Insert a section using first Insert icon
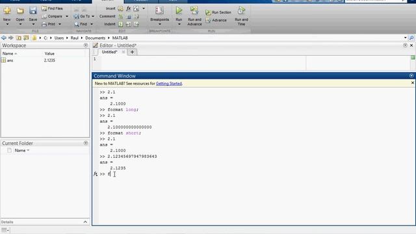The image size is (416, 234). tap(120, 8)
